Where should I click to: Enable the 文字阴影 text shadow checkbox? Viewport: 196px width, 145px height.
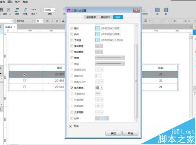click(72, 112)
